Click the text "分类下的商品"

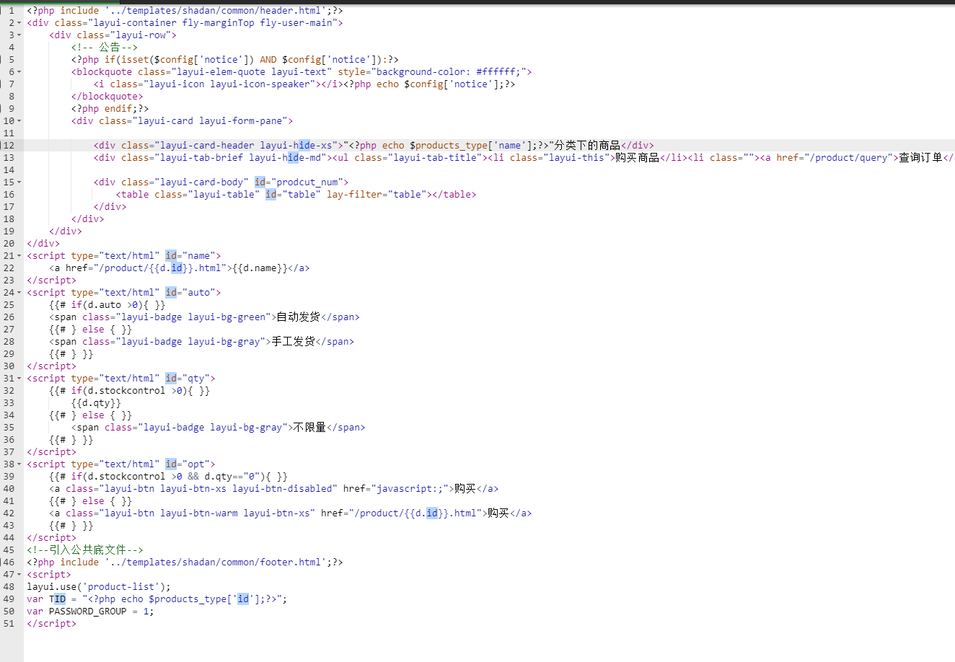point(587,146)
